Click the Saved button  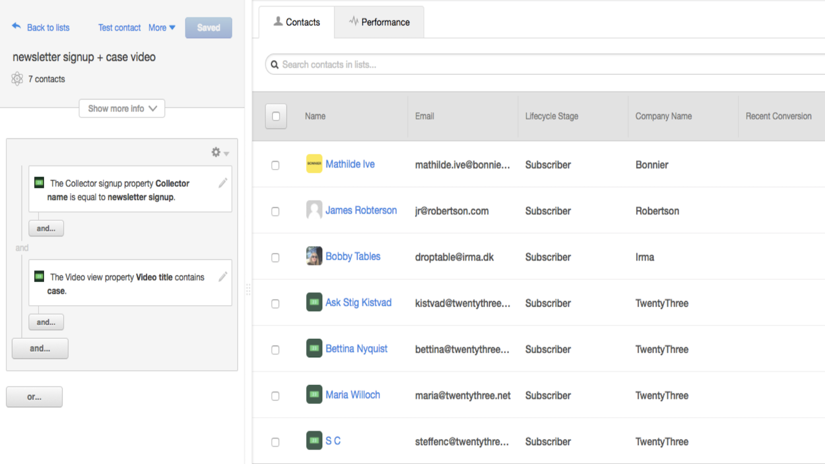[208, 28]
